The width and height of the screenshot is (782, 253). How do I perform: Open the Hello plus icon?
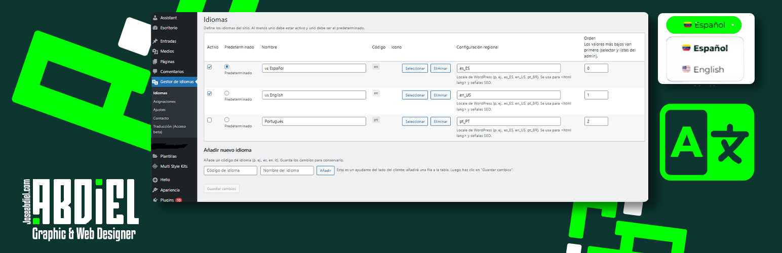pyautogui.click(x=155, y=180)
